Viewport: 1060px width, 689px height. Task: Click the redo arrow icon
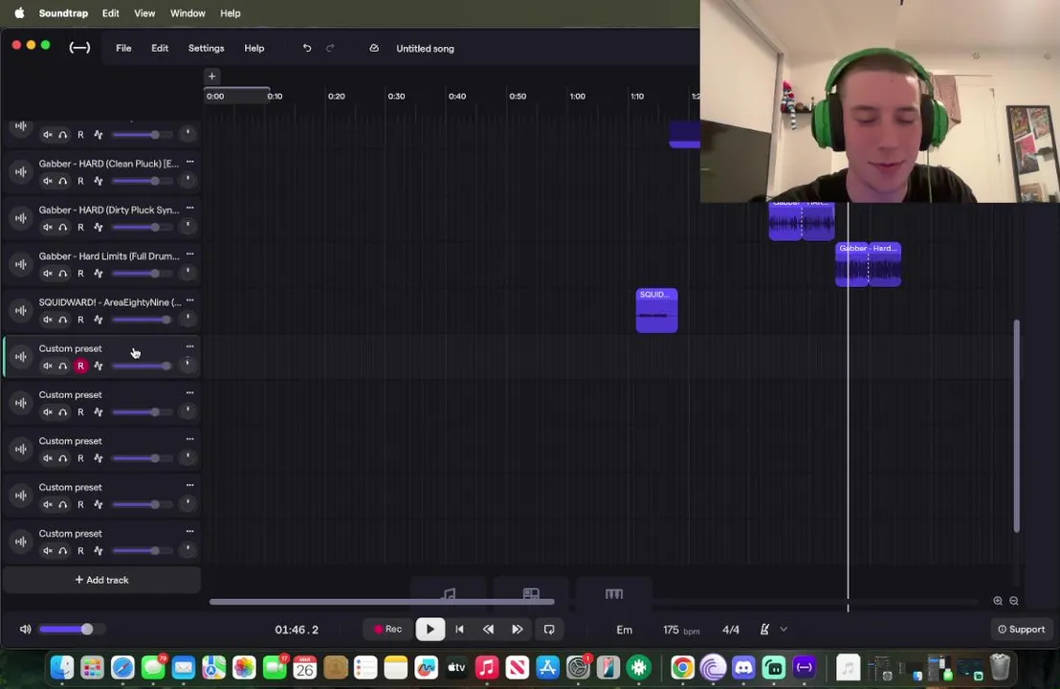pyautogui.click(x=330, y=48)
